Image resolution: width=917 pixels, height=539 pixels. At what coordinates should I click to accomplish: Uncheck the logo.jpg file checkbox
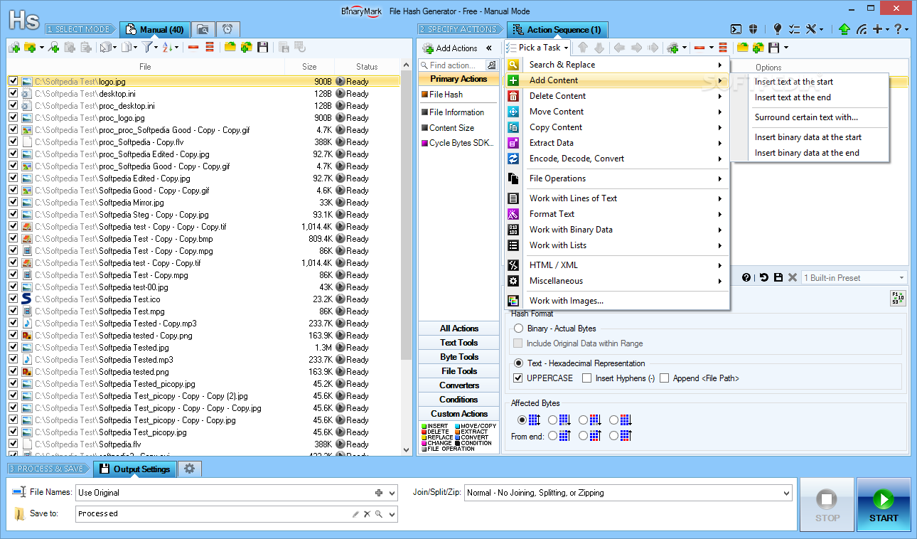tap(13, 81)
